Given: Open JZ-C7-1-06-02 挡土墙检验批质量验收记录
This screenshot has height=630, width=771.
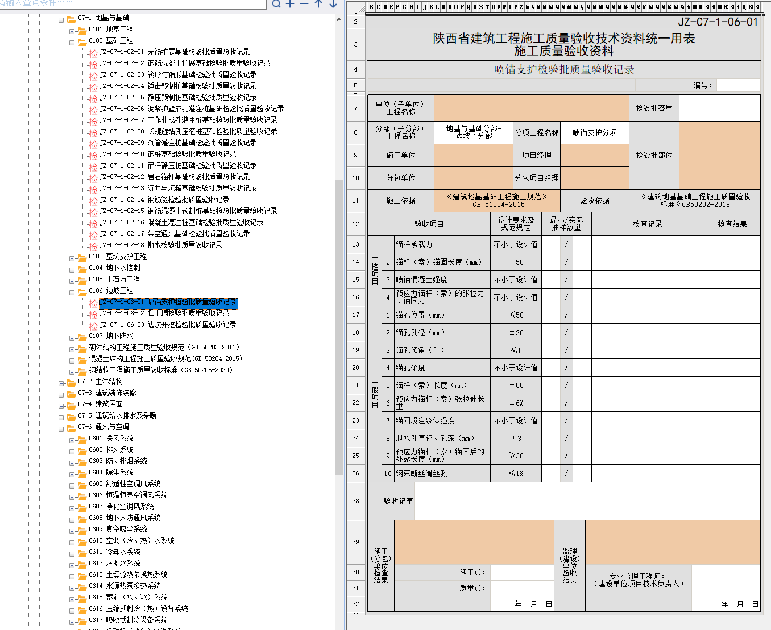Looking at the screenshot, I should point(164,313).
